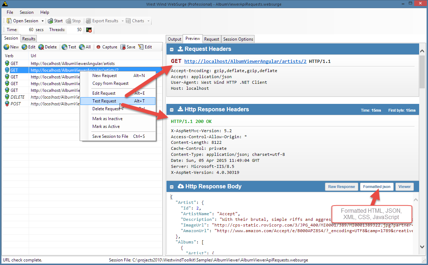Click the Export Results toolbar icon
This screenshot has height=265, width=428.
point(89,21)
